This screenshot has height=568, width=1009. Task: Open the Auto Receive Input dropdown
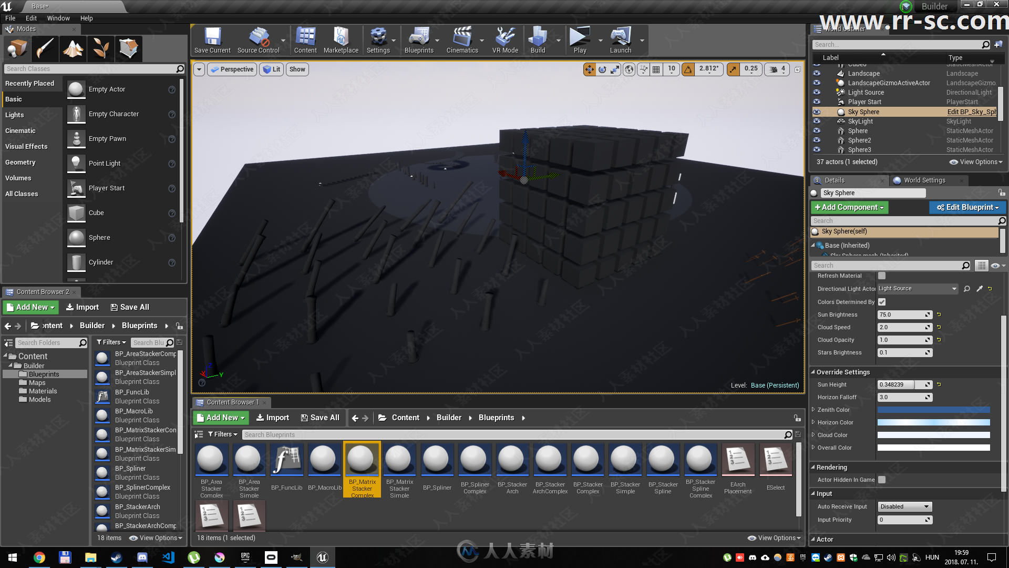pos(904,507)
